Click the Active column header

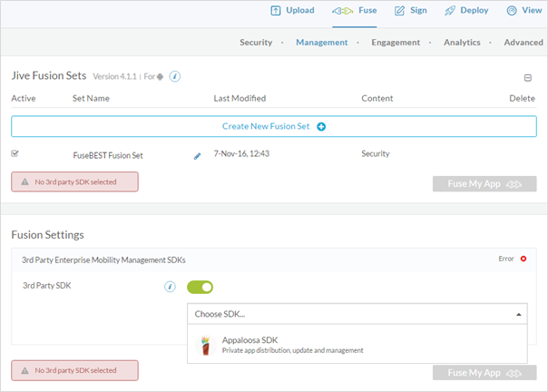point(24,98)
